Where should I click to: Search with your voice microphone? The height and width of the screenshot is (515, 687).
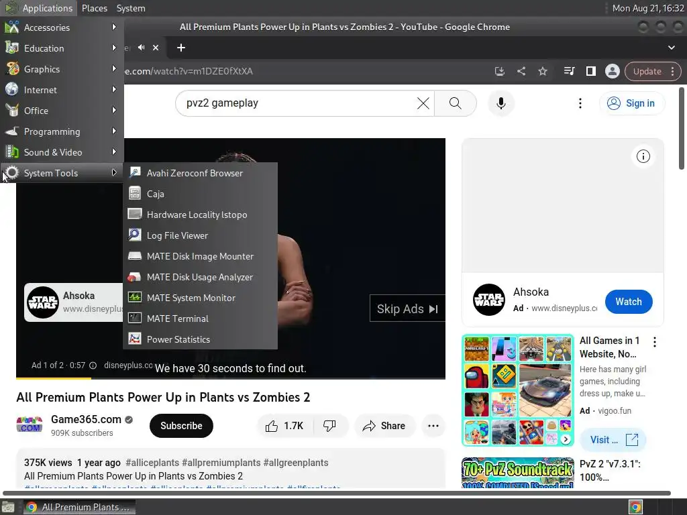pos(500,103)
